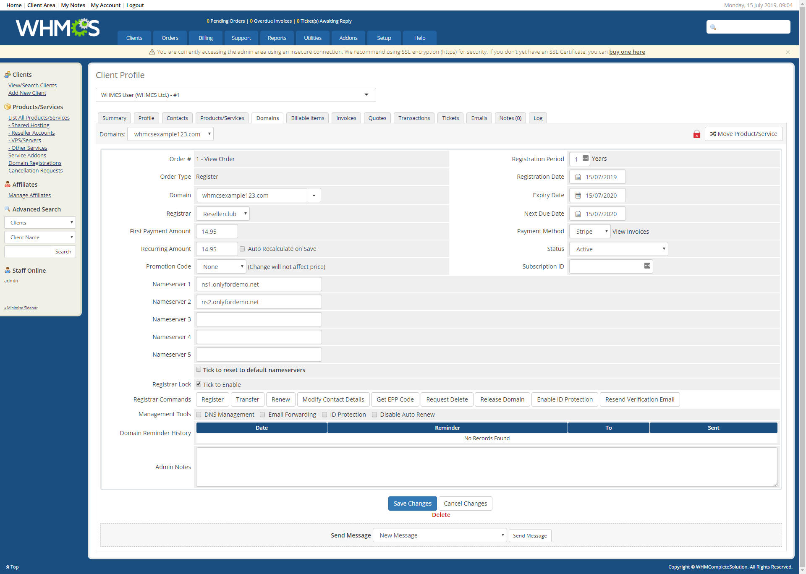The width and height of the screenshot is (806, 574).
Task: Click the Delete link
Action: [441, 515]
